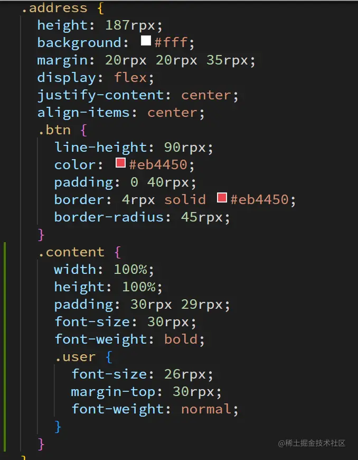The width and height of the screenshot is (358, 460).
Task: Click the 'justify-content: center;' line
Action: click(x=138, y=95)
